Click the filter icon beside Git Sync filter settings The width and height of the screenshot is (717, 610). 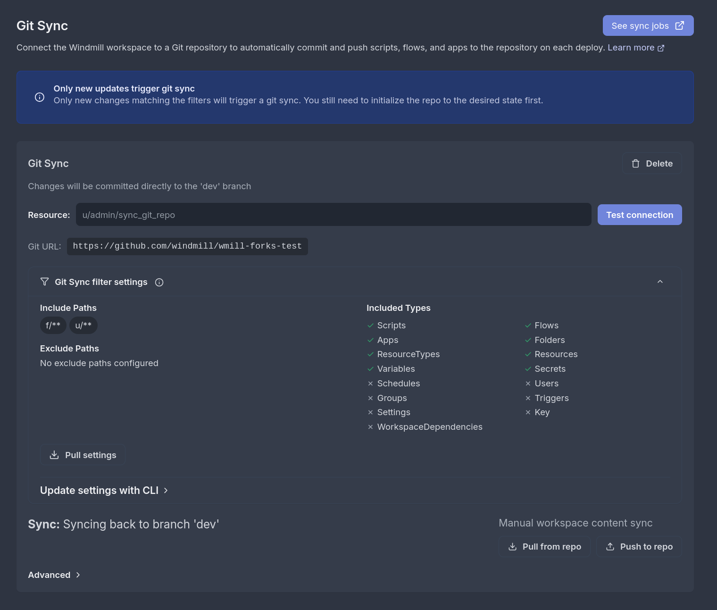pos(45,282)
